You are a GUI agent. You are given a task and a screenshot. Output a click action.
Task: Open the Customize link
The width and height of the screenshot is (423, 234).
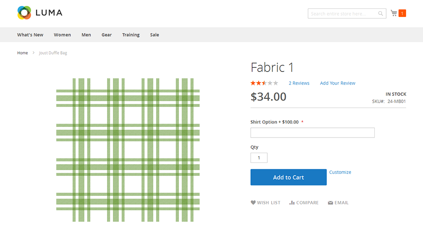pos(340,172)
